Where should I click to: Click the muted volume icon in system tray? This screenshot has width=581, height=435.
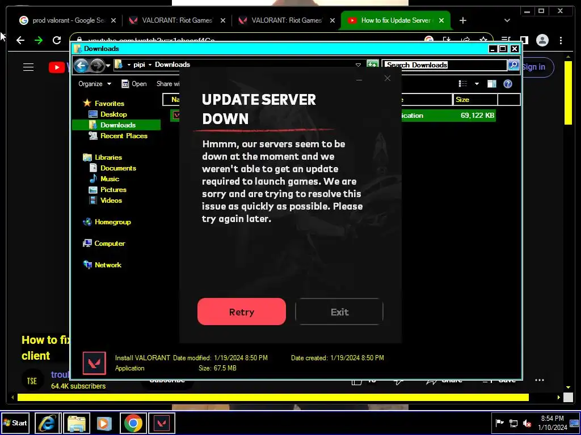click(x=527, y=423)
